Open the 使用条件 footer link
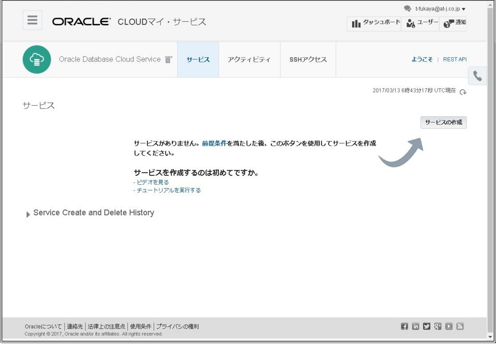Viewport: 496px width, 344px height. point(140,327)
